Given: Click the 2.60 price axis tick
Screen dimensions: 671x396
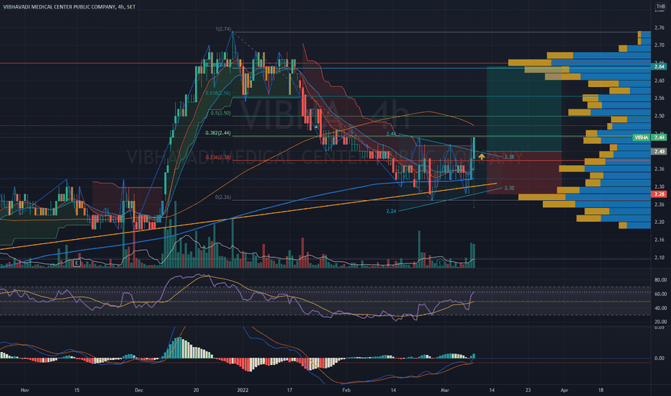Looking at the screenshot, I should [659, 81].
